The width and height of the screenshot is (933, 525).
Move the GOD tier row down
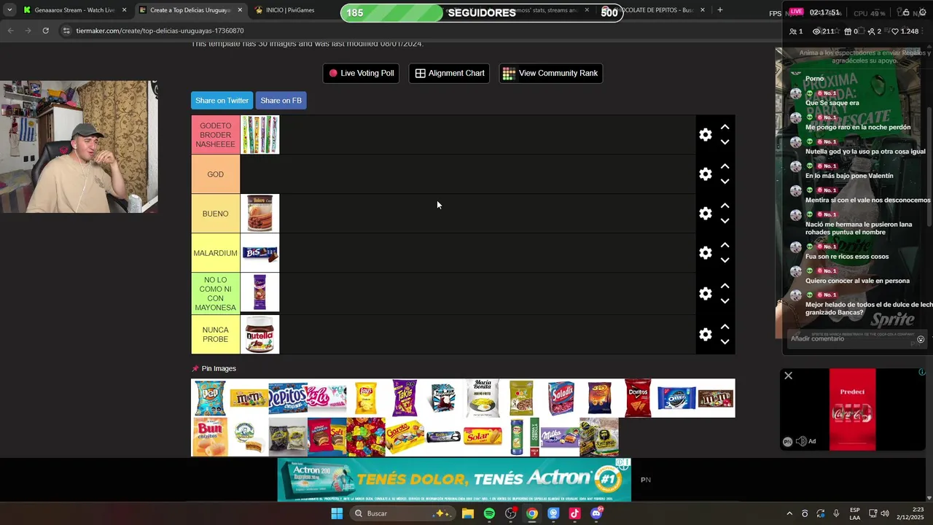point(725,182)
